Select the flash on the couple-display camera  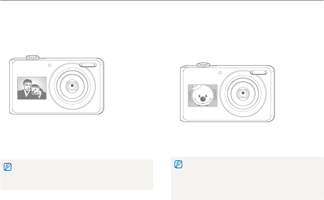click(x=88, y=65)
